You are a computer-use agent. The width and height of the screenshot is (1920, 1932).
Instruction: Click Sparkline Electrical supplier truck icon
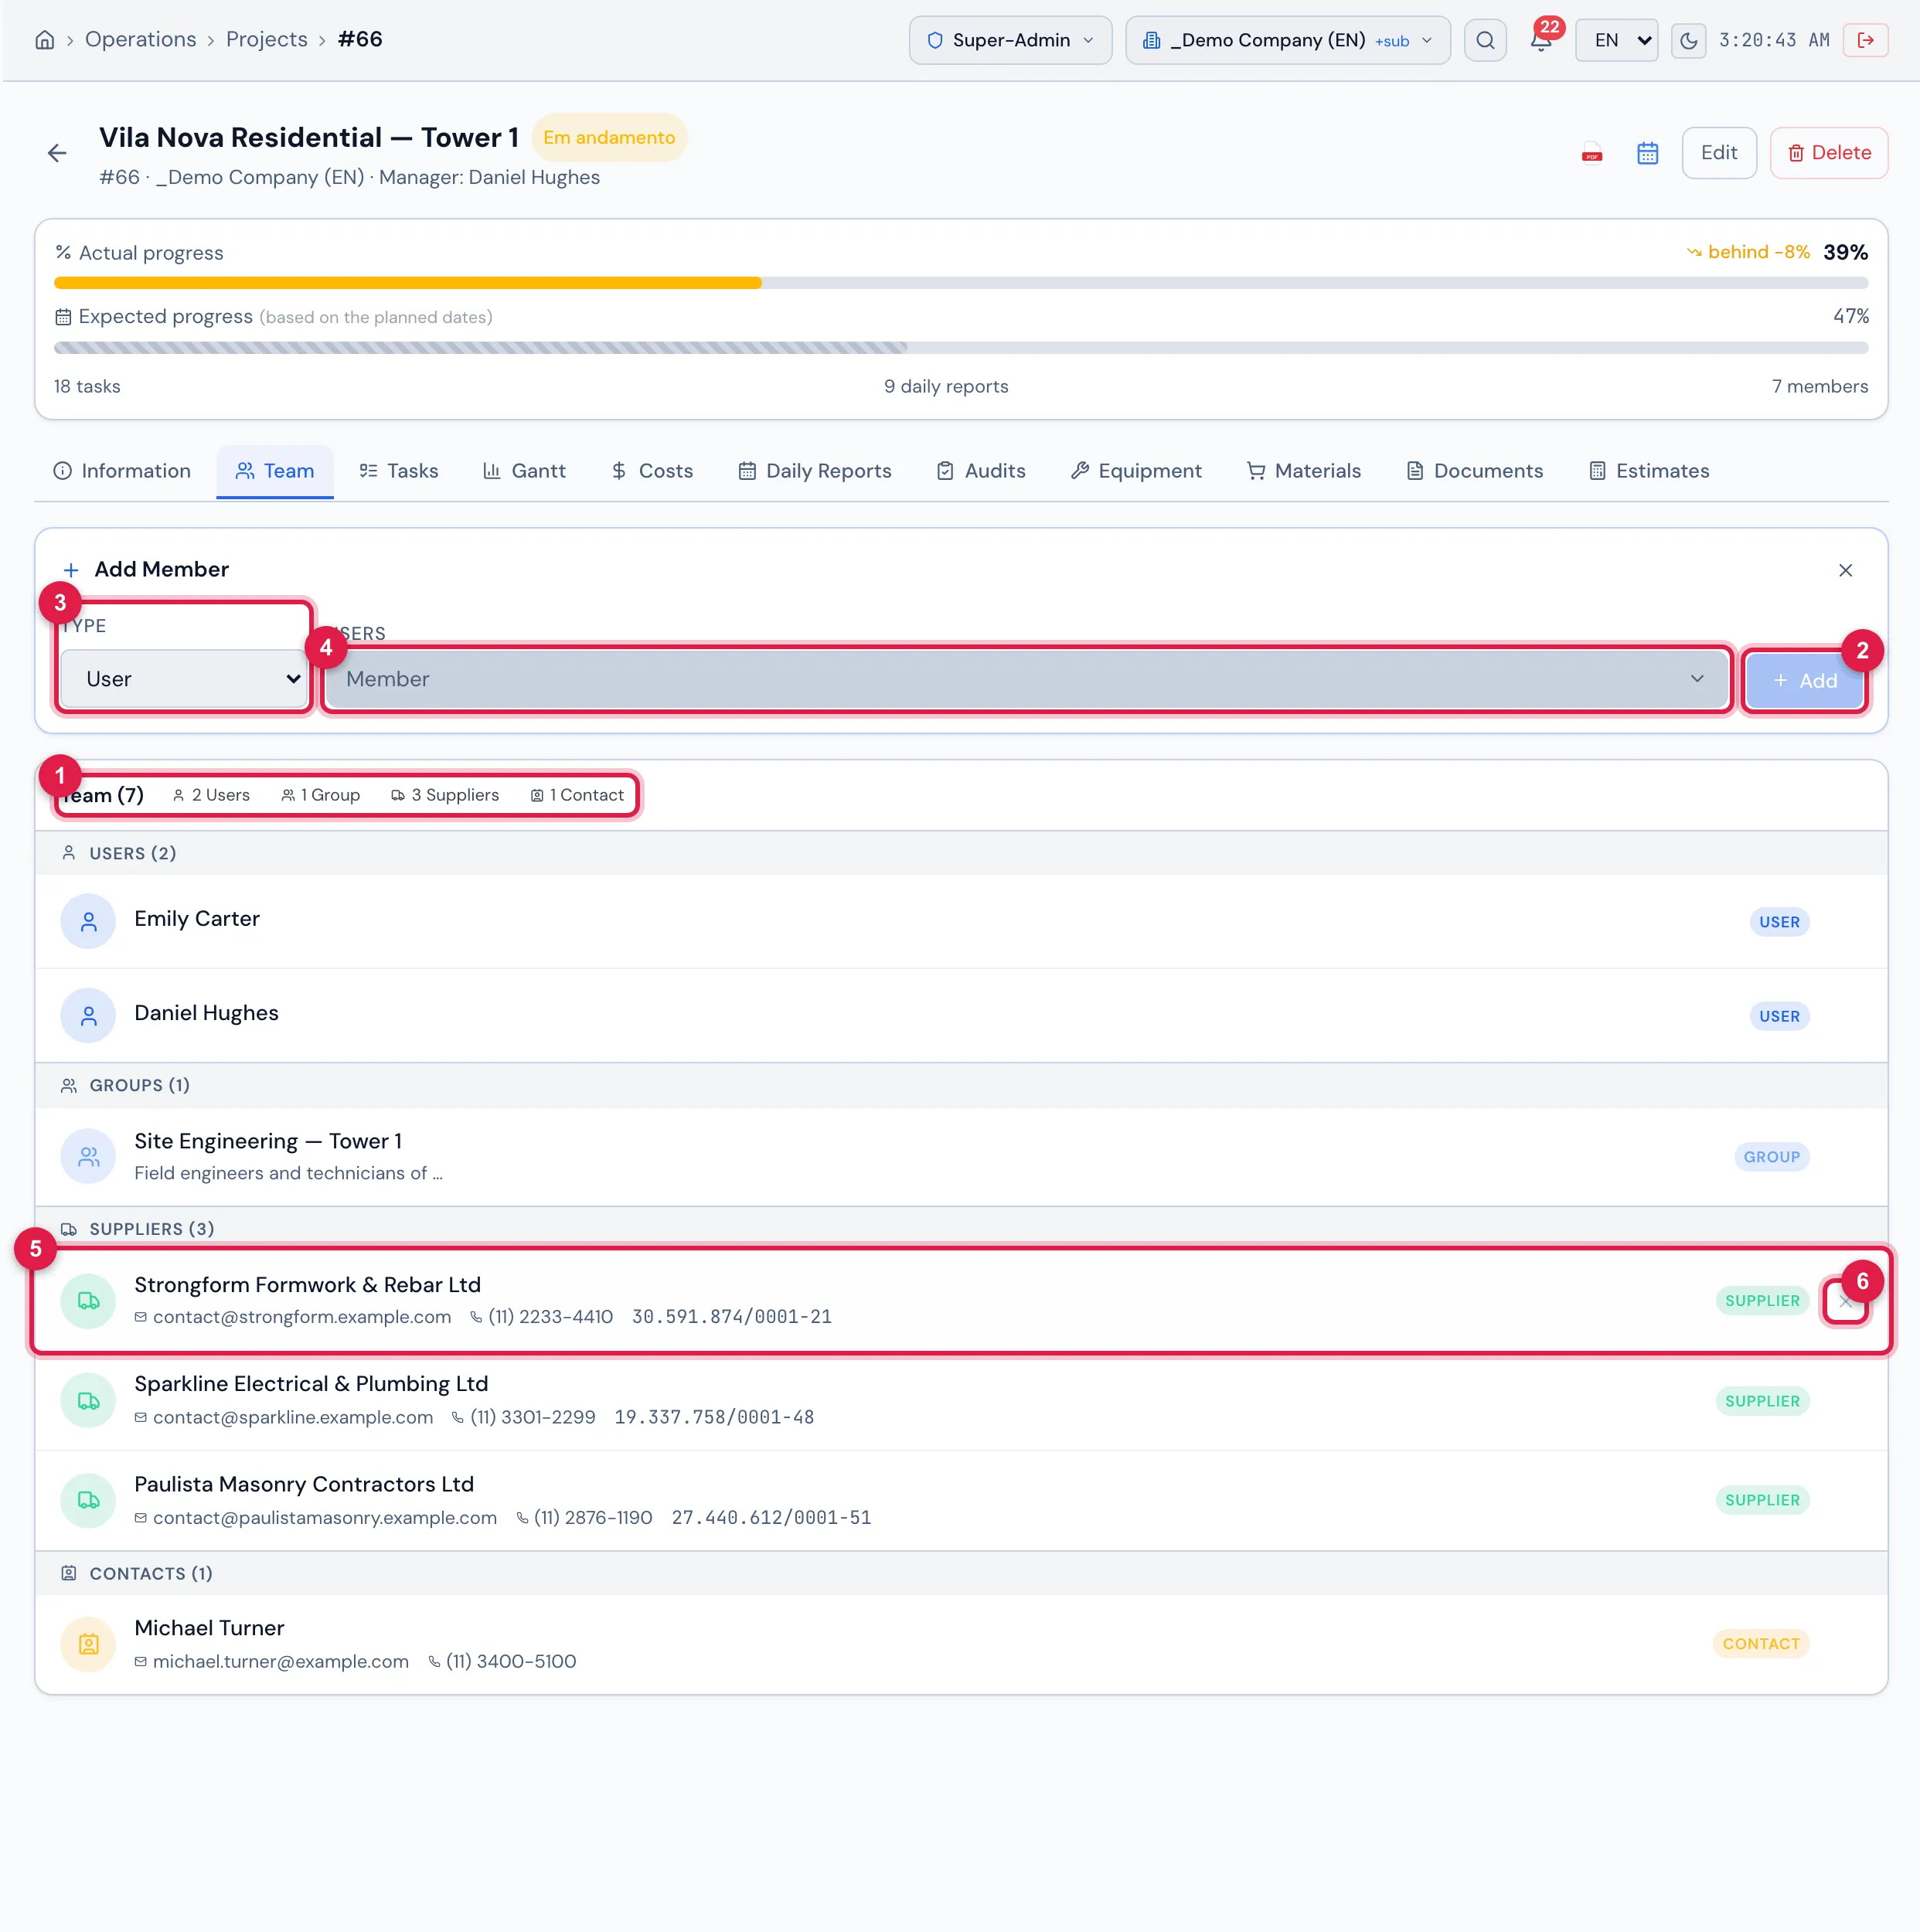(x=88, y=1400)
